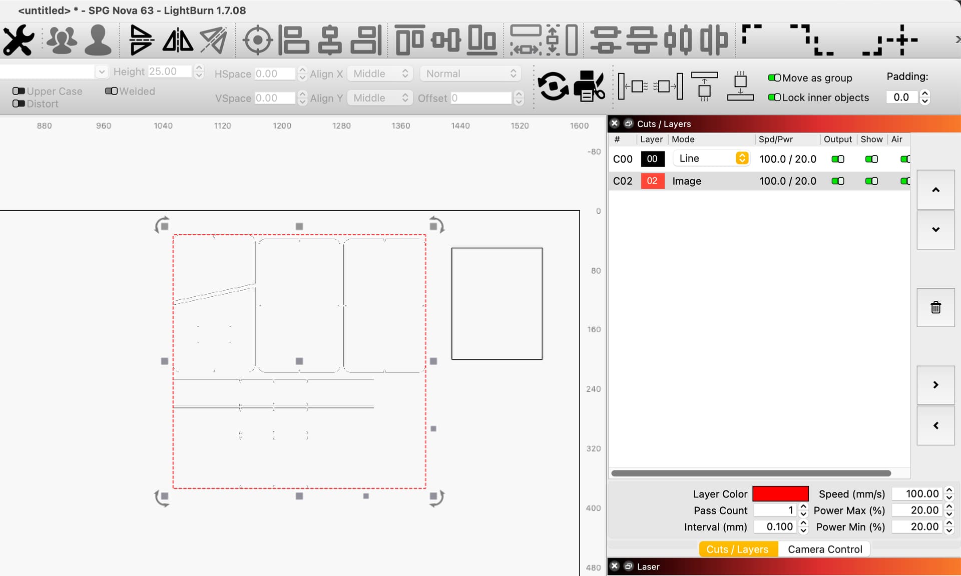Click the circular arrows refresh icon

(553, 87)
